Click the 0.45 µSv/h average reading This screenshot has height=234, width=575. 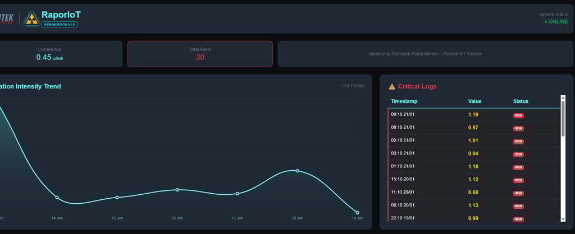pos(50,58)
